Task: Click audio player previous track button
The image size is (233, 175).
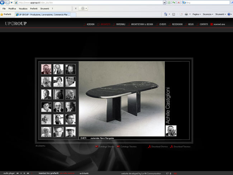Action: (18, 173)
